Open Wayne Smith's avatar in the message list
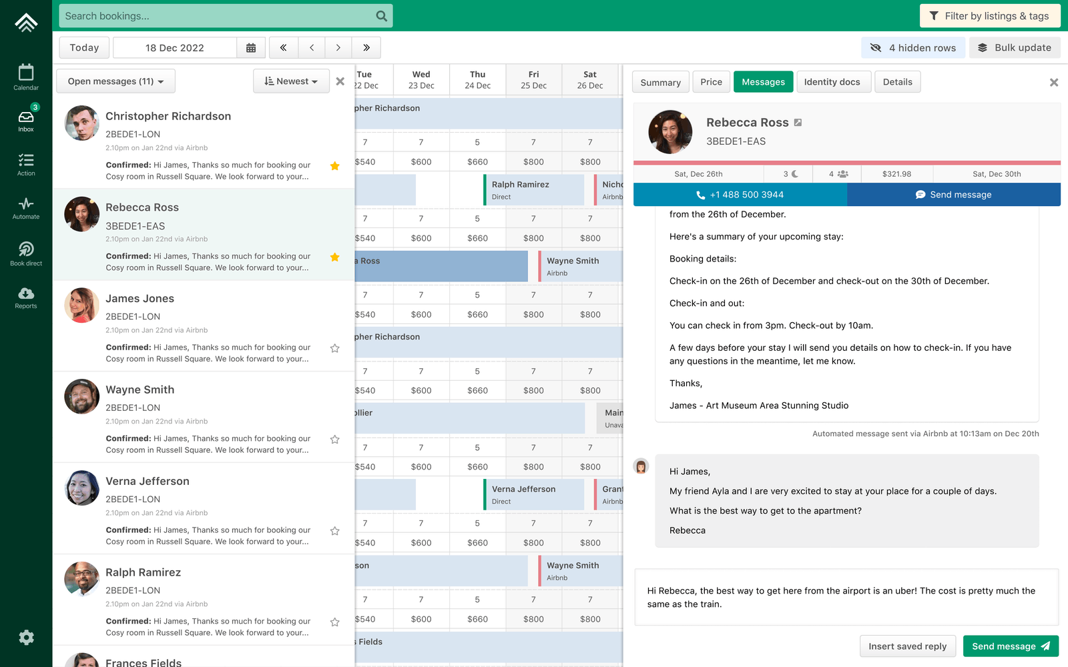Image resolution: width=1068 pixels, height=667 pixels. (x=82, y=397)
